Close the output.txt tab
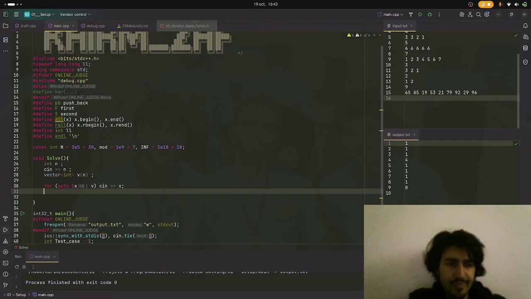 [x=414, y=135]
